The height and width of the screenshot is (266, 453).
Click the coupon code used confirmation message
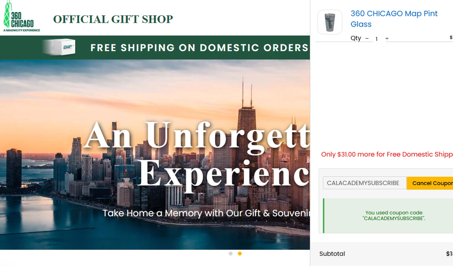pos(394,216)
